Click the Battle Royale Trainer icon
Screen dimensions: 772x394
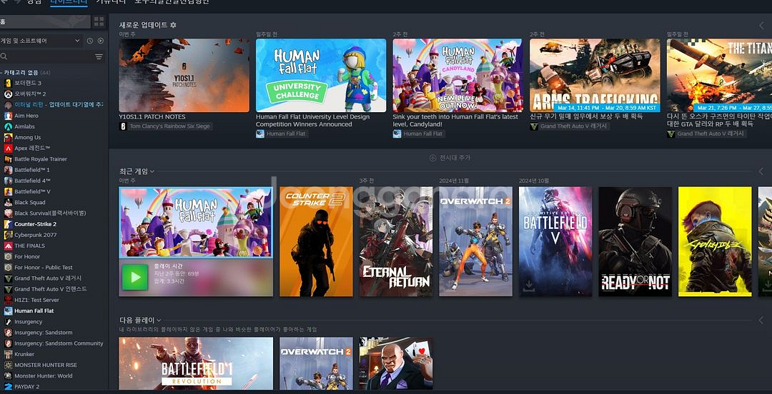pyautogui.click(x=8, y=159)
